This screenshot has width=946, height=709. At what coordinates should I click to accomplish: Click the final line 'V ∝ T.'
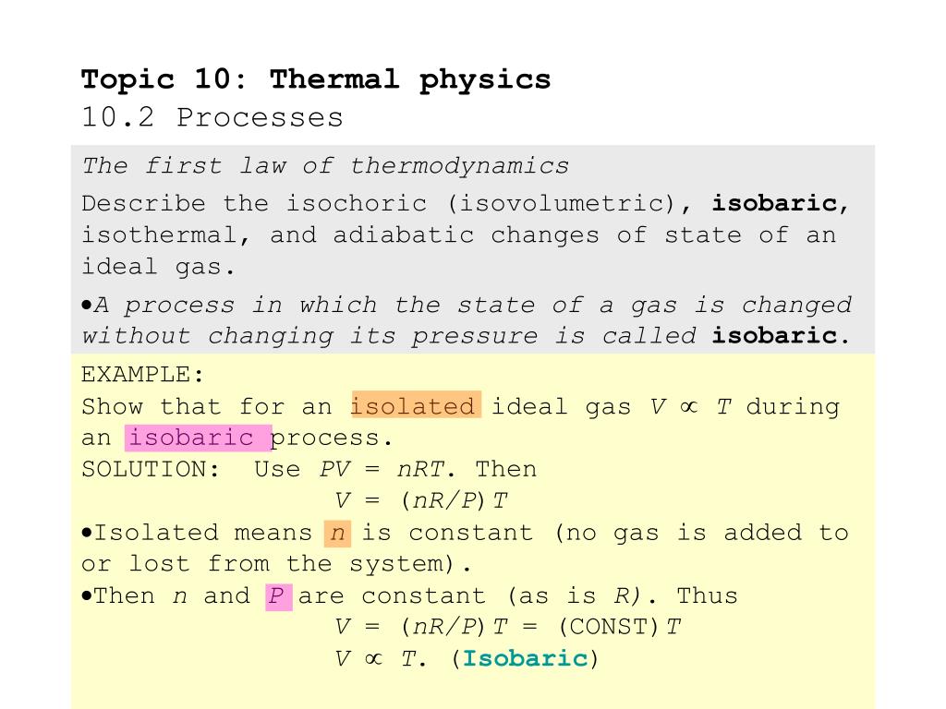click(x=382, y=658)
